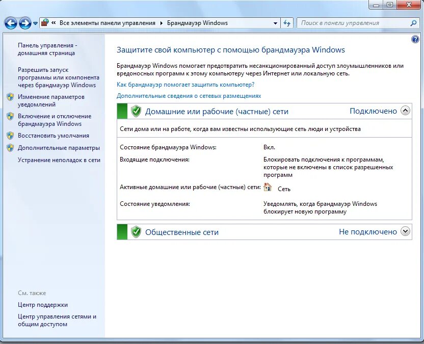
Task: Click green shield icon of 'Общественные сети'
Action: 136,232
